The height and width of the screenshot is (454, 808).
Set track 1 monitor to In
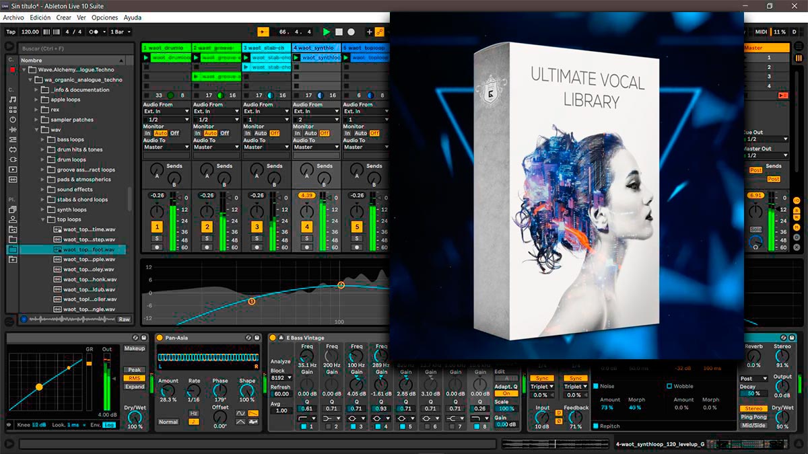click(147, 133)
